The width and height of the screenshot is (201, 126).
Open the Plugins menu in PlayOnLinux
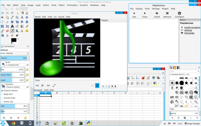(x=165, y=9)
